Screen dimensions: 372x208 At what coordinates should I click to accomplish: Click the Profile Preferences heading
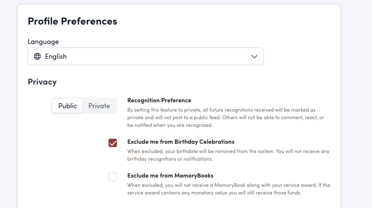72,21
